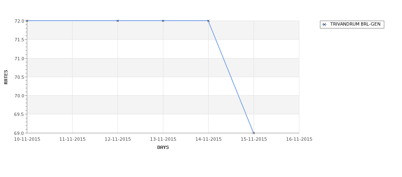Click the 15-11-2015 x-axis label
402x177 pixels.
click(x=254, y=139)
